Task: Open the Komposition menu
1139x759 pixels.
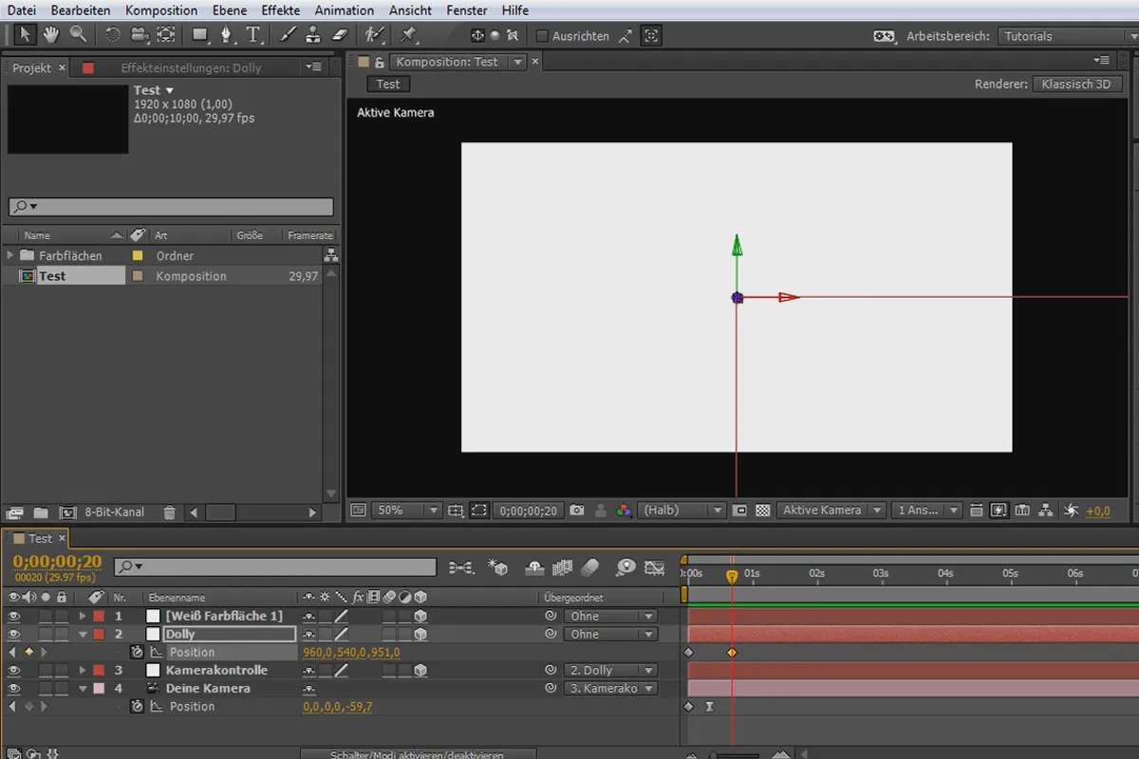Action: click(x=161, y=10)
